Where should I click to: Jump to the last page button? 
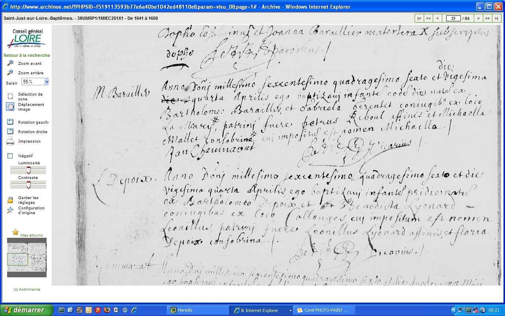497,18
